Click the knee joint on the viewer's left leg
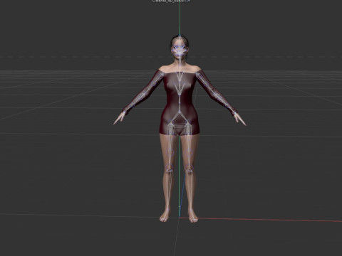The image size is (342, 256). coord(169,169)
